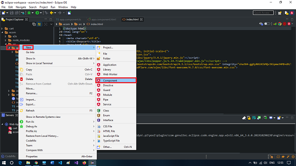This screenshot has height=166, width=296.
Task: Open the File menu
Action: (x=4, y=7)
